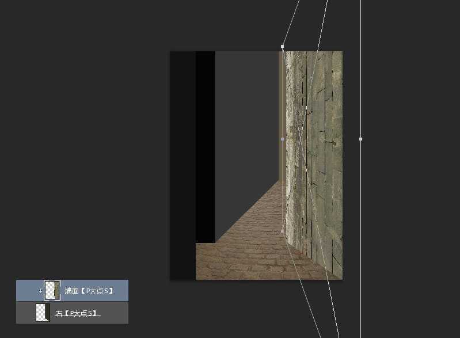
Task: Click the top-left transform handle above canvas
Action: (x=282, y=46)
